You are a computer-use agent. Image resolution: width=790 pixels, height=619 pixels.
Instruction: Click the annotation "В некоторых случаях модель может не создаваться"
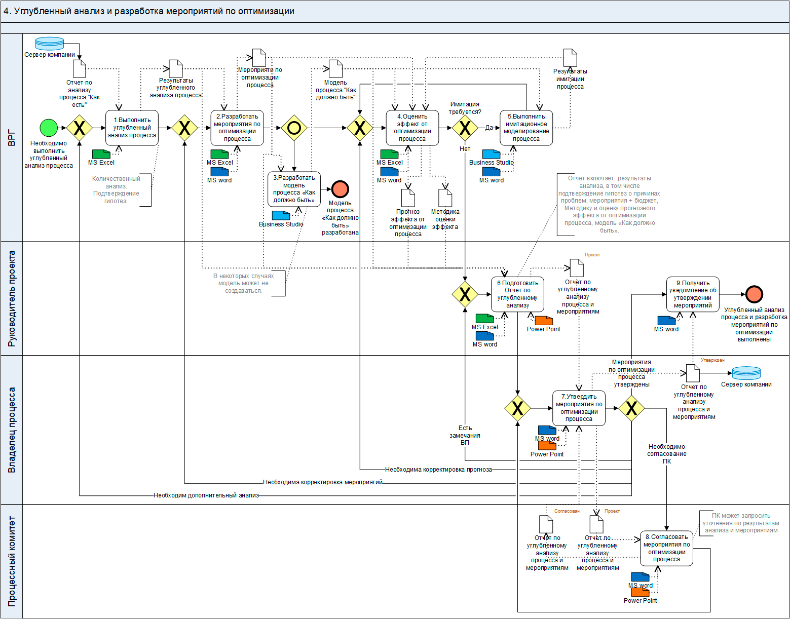243,284
